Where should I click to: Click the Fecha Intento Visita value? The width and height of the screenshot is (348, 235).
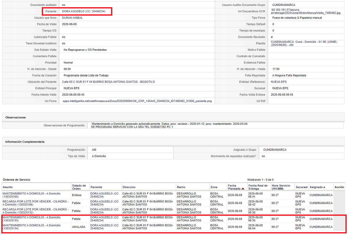point(73,95)
